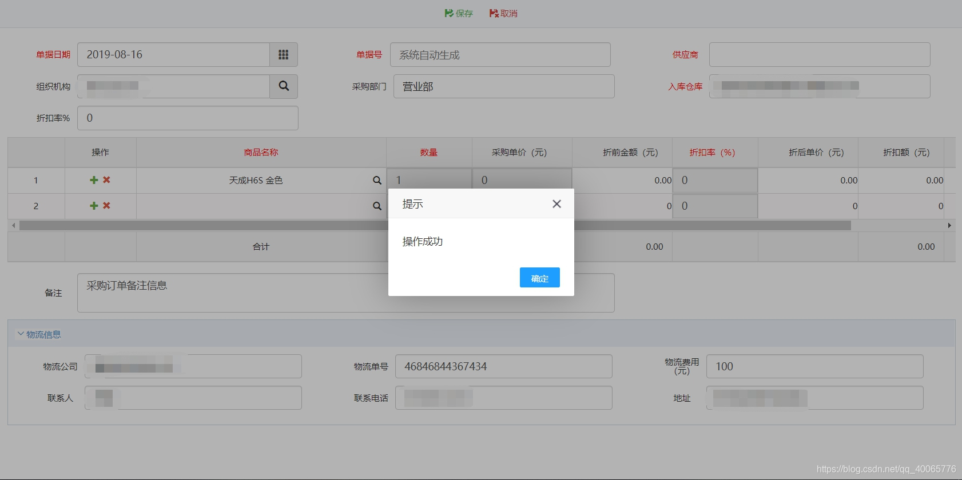Click the 取消 cancel button
This screenshot has height=480, width=962.
(503, 13)
